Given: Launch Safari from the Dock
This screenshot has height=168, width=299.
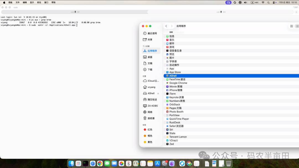Looking at the screenshot, I should click(93, 163).
